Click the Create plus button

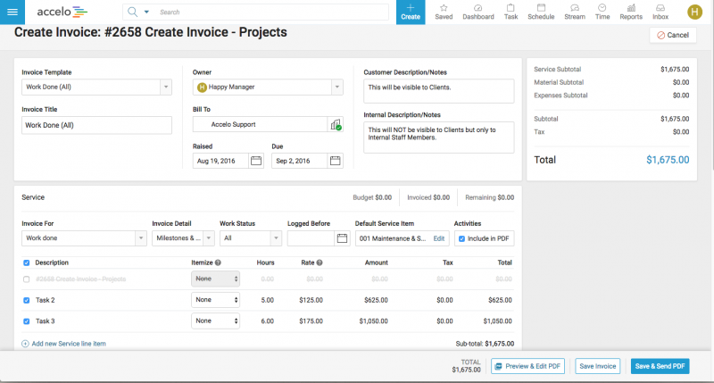(x=411, y=12)
